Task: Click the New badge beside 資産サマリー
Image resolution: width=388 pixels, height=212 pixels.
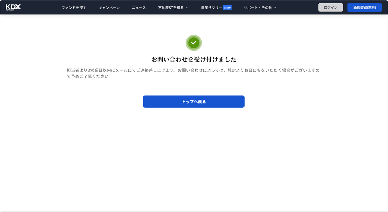Action: [x=227, y=8]
